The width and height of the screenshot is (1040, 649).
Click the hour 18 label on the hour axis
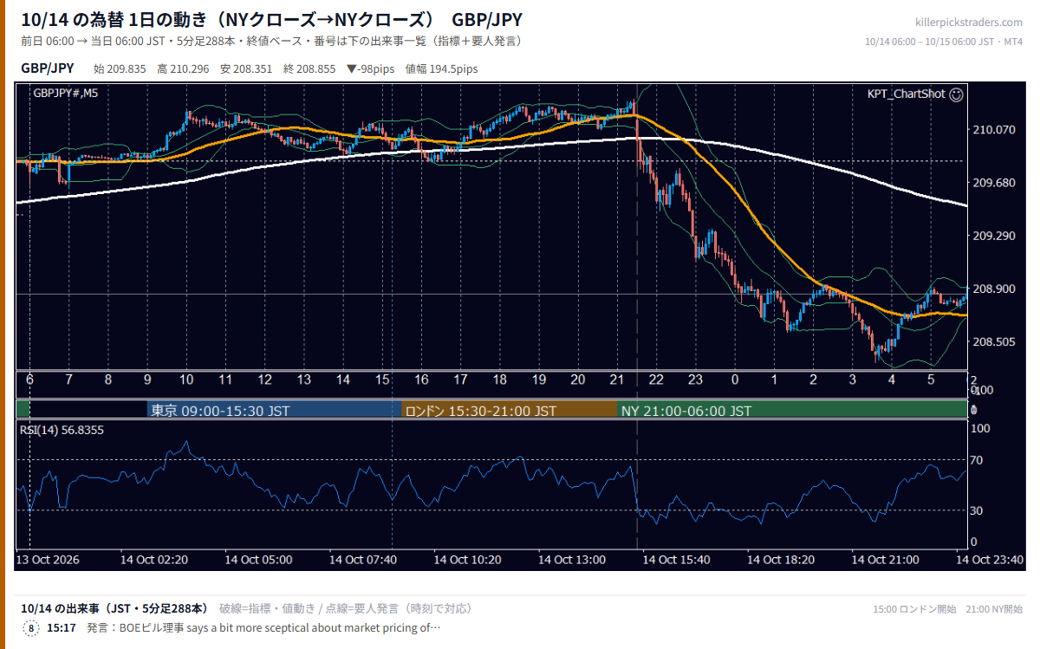click(500, 380)
